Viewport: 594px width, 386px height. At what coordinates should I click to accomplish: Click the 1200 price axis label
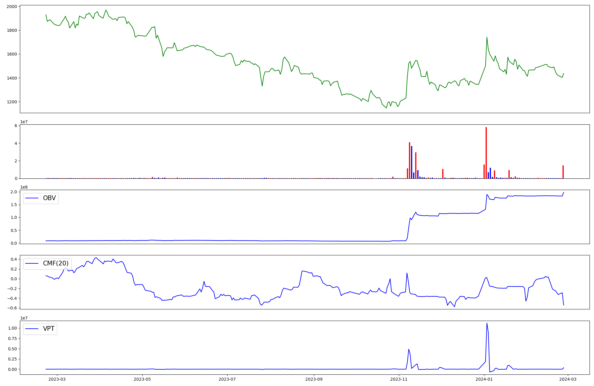[12, 102]
